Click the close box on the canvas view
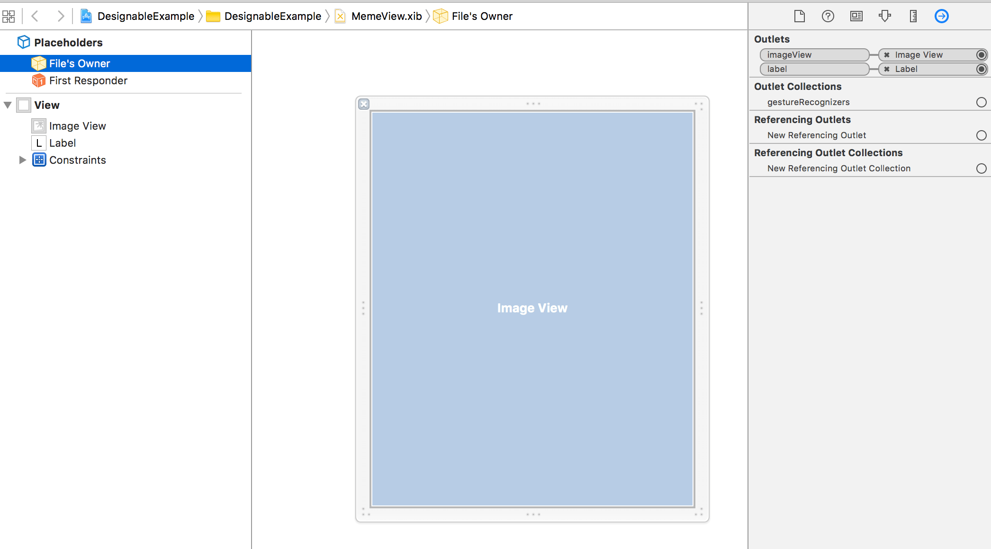Screen dimensions: 991x549 [x=364, y=104]
